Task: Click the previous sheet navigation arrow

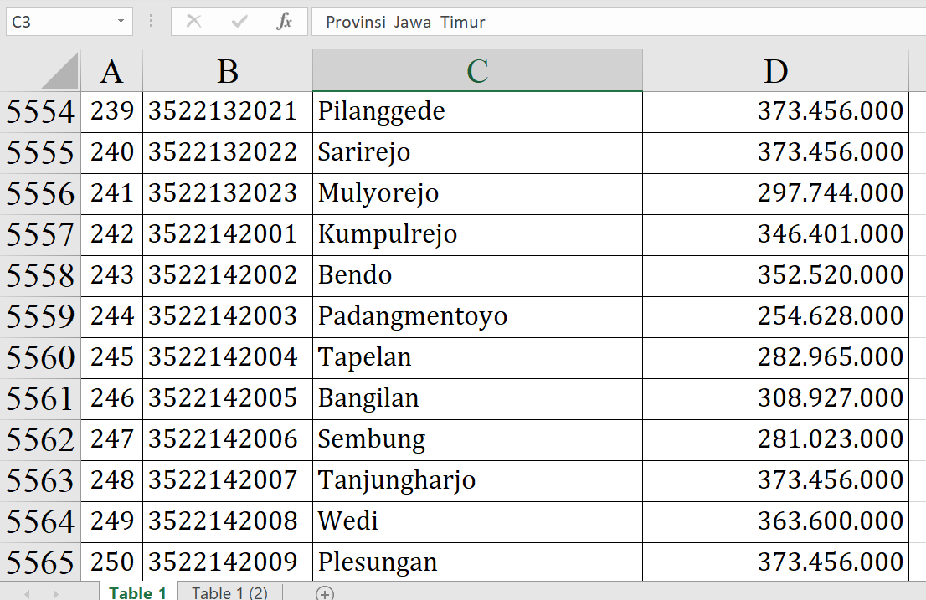Action: tap(27, 593)
